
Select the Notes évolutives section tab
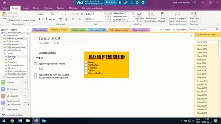tap(141, 30)
